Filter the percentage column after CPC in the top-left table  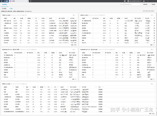47,18
